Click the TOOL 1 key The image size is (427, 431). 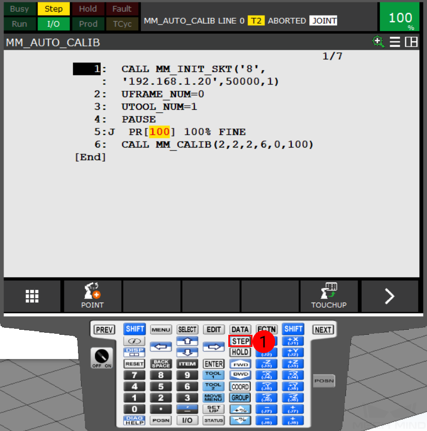(214, 375)
